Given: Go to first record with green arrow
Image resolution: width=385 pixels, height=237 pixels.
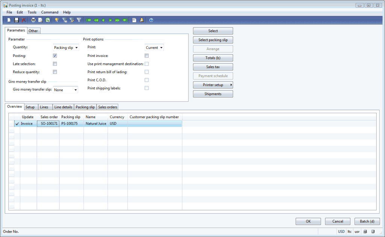Looking at the screenshot, I should [89, 20].
